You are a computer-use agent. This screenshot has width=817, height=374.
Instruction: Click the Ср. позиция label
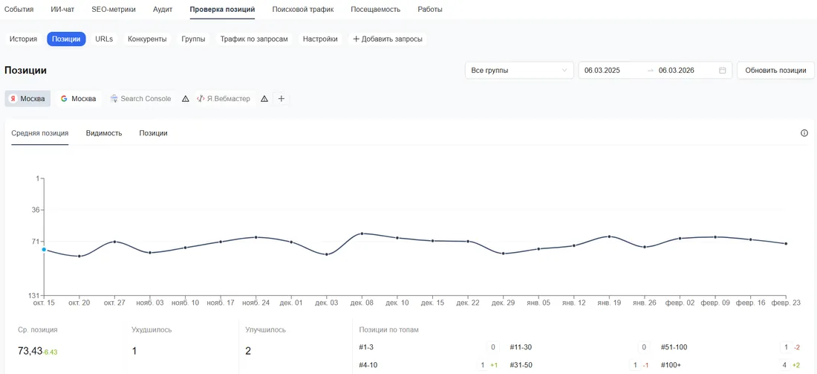click(x=38, y=329)
